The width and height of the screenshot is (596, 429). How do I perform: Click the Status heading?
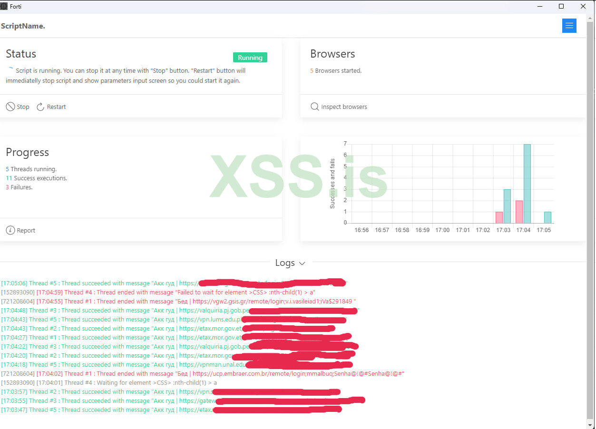21,54
